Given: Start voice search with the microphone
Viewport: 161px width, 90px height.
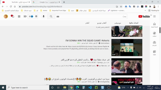Looking at the screenshot, I should [44, 16].
